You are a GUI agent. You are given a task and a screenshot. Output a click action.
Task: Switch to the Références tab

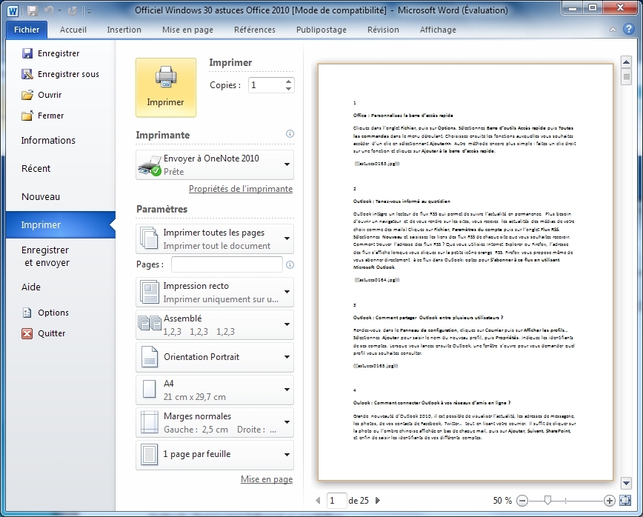(x=254, y=30)
